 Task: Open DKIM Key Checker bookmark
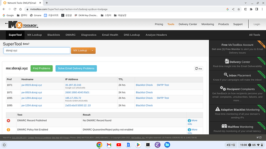coord(86,15)
